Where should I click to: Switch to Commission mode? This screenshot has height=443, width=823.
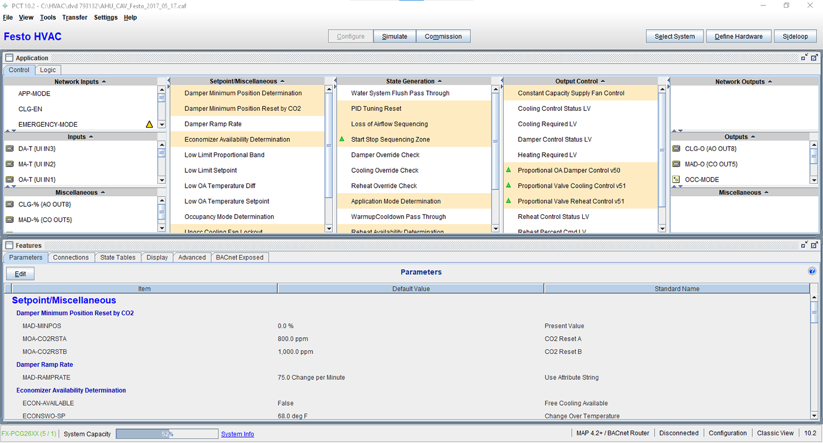tap(443, 37)
